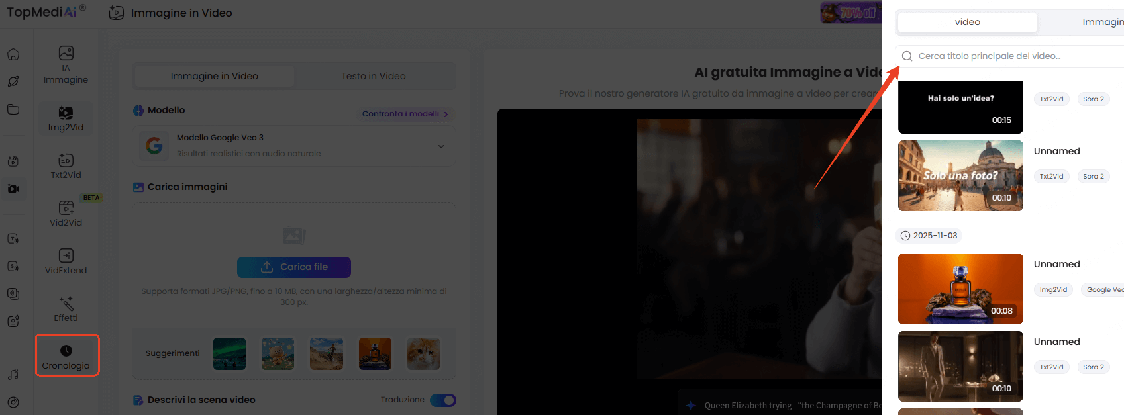The image size is (1124, 415).
Task: Choose the aurora suggestion thumbnail
Action: pyautogui.click(x=229, y=353)
